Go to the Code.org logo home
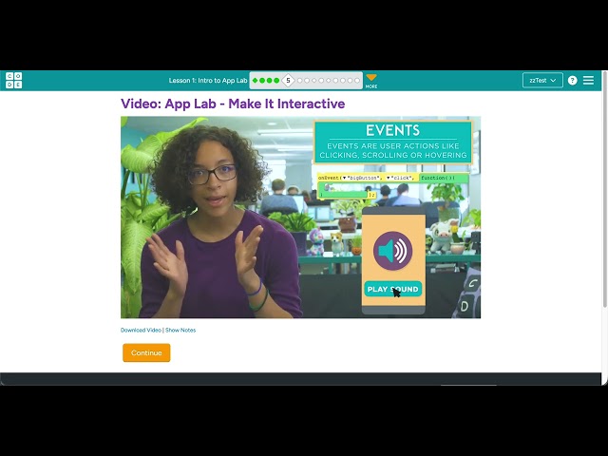The height and width of the screenshot is (456, 608). coord(14,80)
